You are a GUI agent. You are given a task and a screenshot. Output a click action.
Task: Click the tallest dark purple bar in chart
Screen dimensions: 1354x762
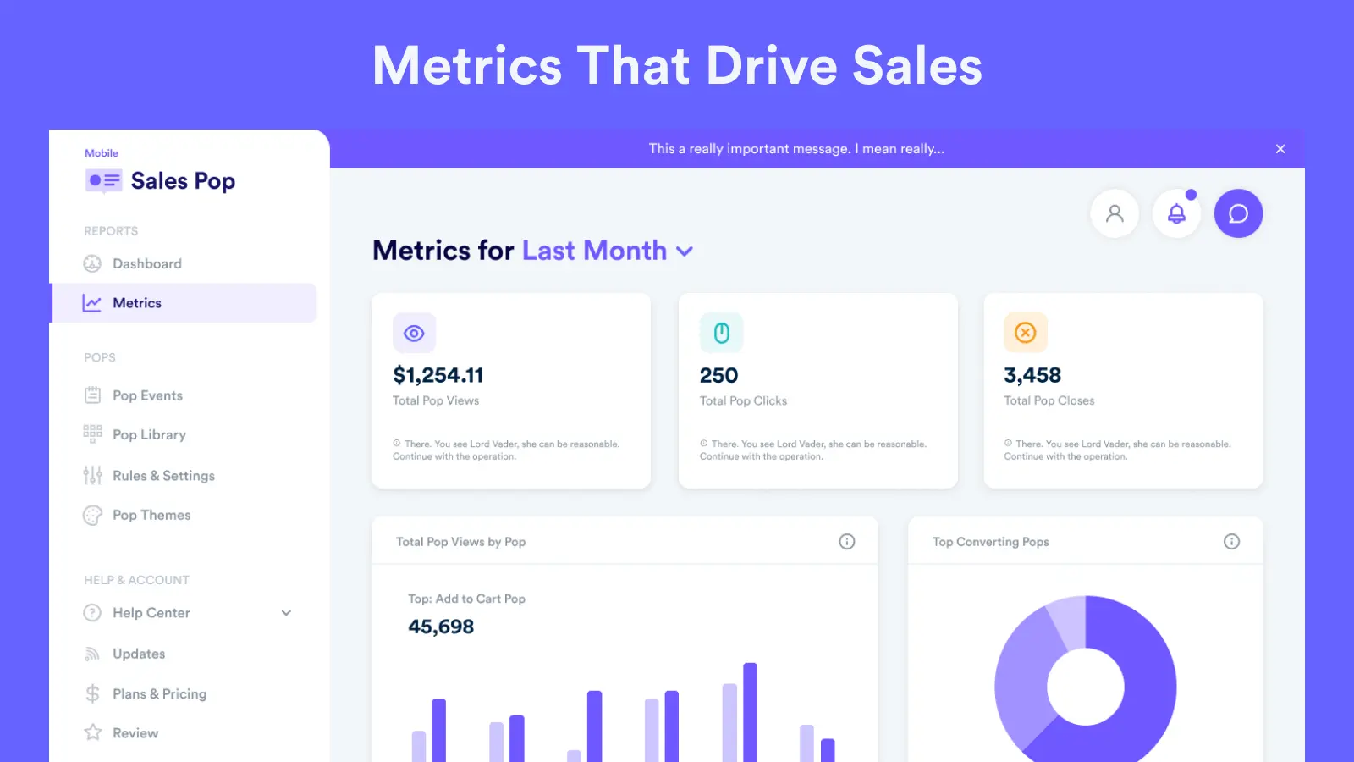(x=750, y=712)
